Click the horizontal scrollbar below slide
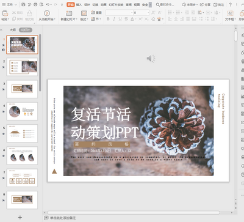The width and height of the screenshot is (244, 222). (134, 212)
